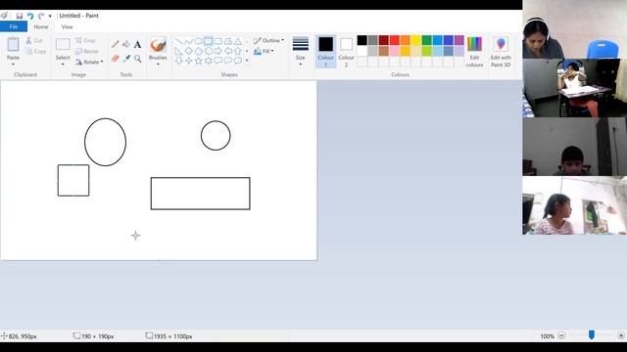The height and width of the screenshot is (352, 627).
Task: Switch to the Home tab
Action: point(41,26)
